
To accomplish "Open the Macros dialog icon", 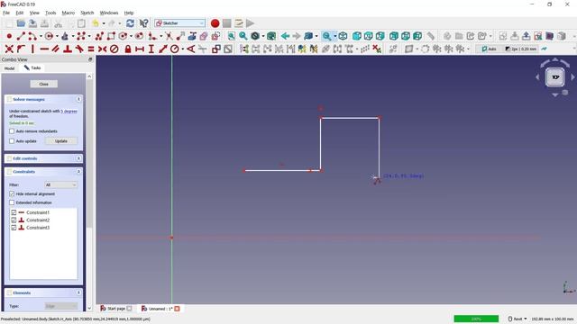I will pos(238,23).
